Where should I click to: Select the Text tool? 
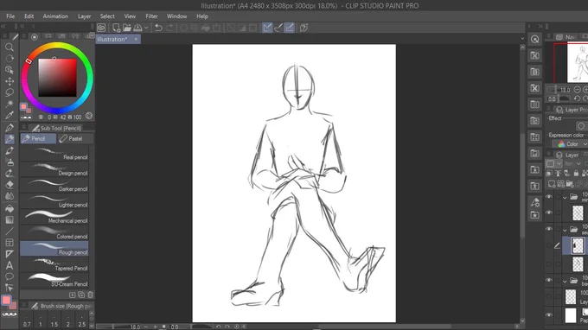[x=10, y=265]
